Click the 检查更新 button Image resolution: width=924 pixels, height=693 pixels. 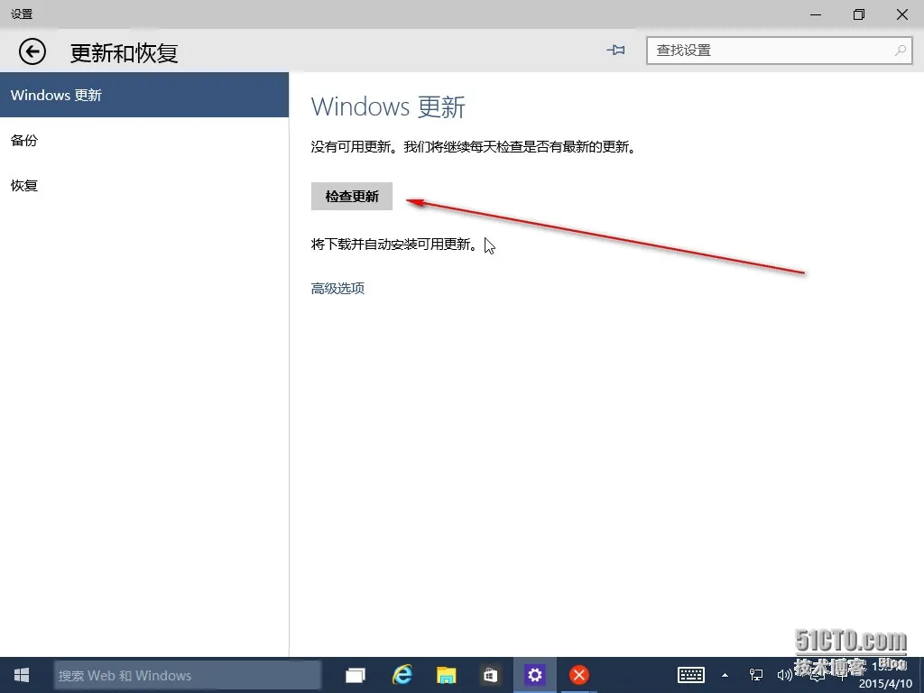coord(352,196)
